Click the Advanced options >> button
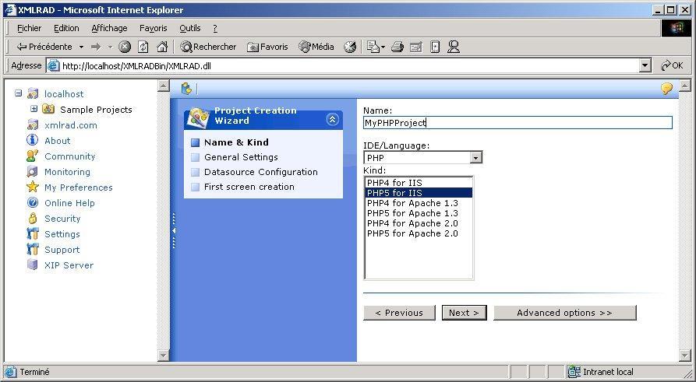 click(564, 313)
